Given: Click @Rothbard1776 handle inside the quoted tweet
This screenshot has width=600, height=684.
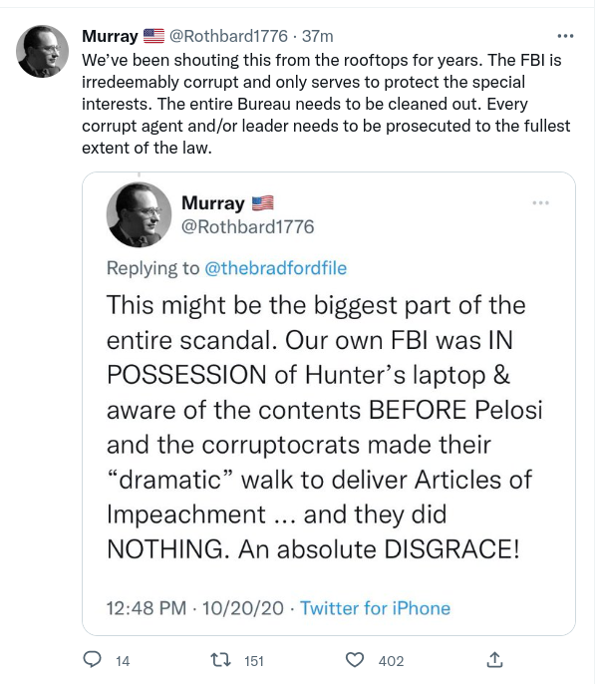Looking at the screenshot, I should click(x=247, y=226).
